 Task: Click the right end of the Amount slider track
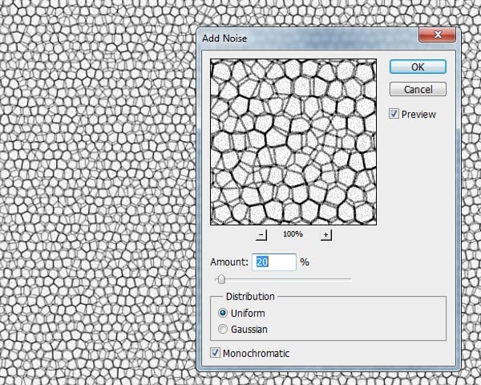(350, 278)
